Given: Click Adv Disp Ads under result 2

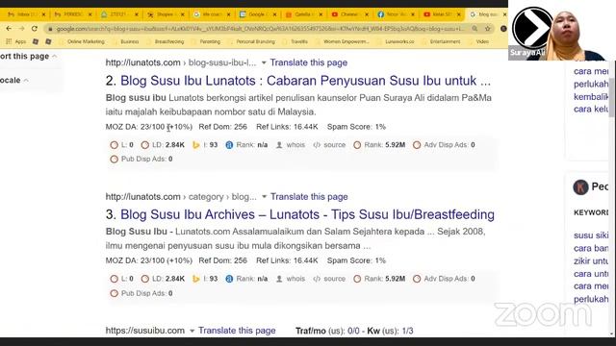Looking at the screenshot, I should click(444, 145).
